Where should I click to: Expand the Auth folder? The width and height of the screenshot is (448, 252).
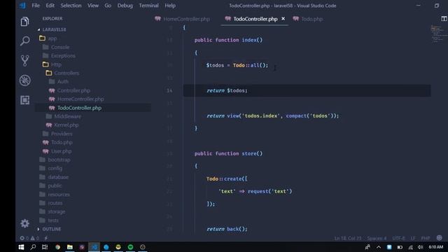pos(62,82)
